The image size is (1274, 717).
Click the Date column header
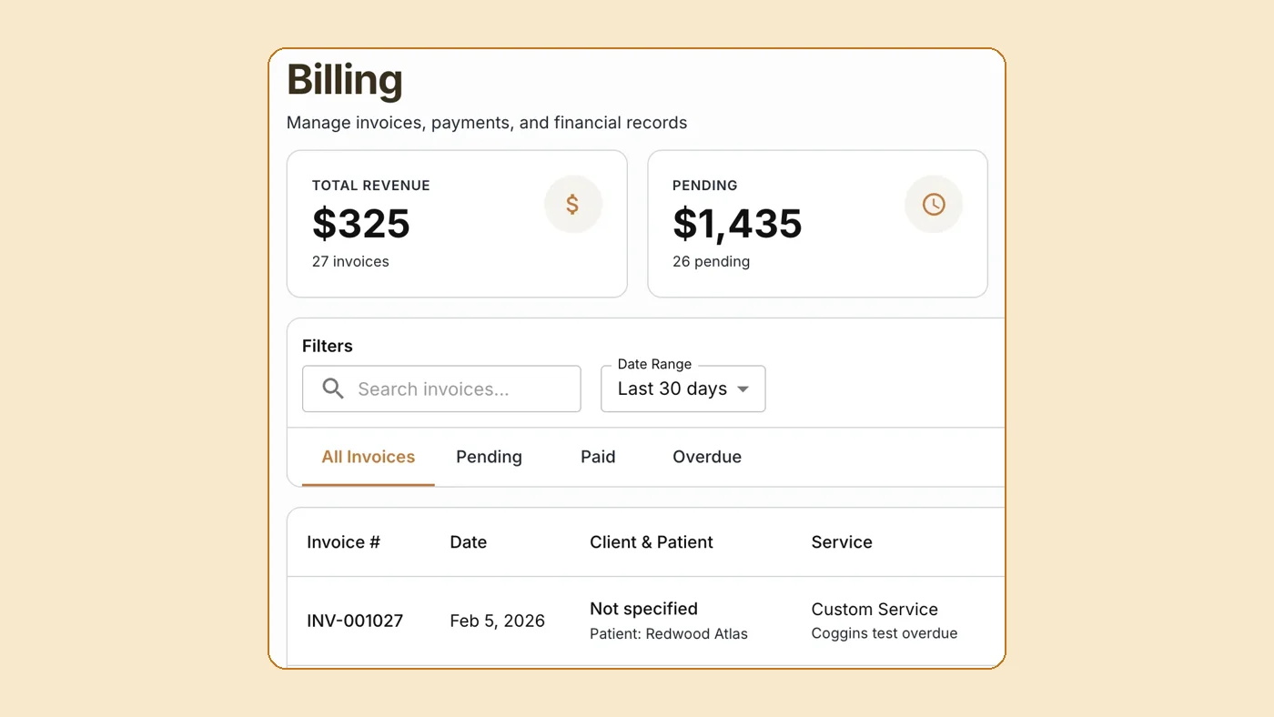(x=469, y=542)
